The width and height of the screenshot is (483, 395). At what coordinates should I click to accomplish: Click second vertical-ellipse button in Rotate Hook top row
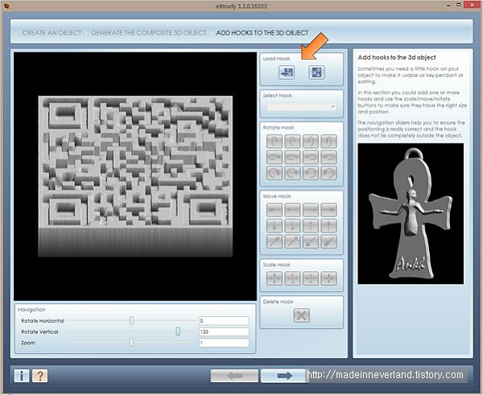tap(292, 142)
